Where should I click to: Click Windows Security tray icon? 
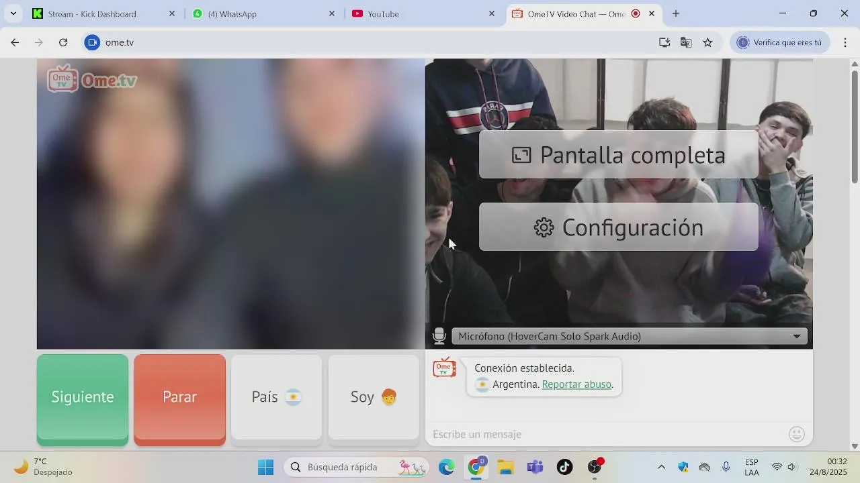[x=683, y=467]
